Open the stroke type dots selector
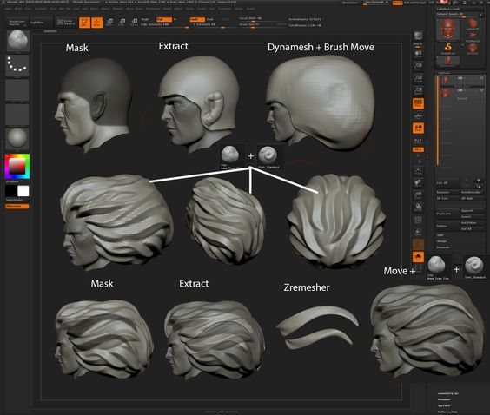490x415 pixels. click(17, 66)
